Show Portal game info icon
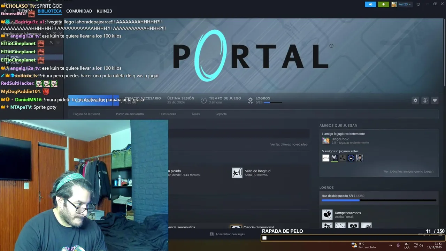Screen dimensions: 446x251 point(425,100)
